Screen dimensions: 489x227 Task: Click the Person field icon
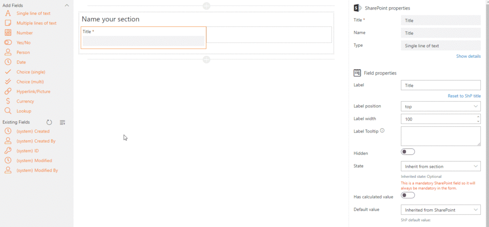point(8,52)
